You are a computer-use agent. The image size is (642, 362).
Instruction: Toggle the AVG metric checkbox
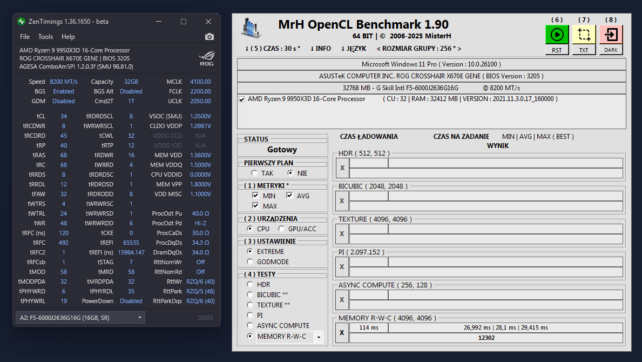[x=289, y=196]
